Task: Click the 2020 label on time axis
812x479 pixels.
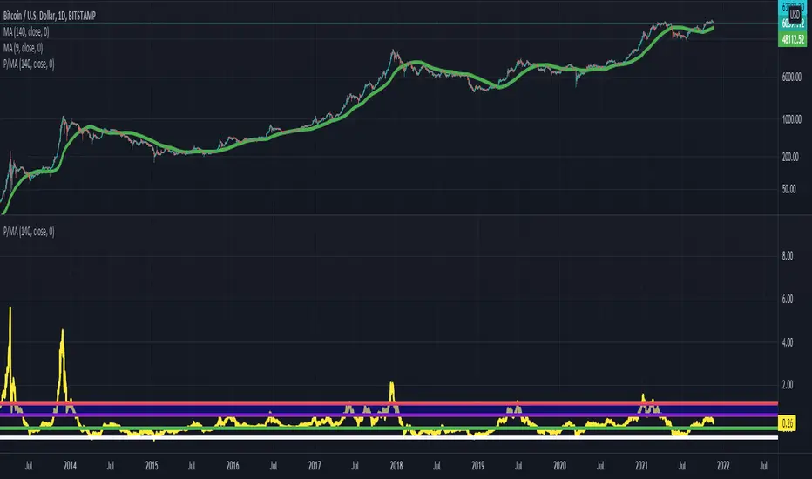Action: click(x=560, y=466)
